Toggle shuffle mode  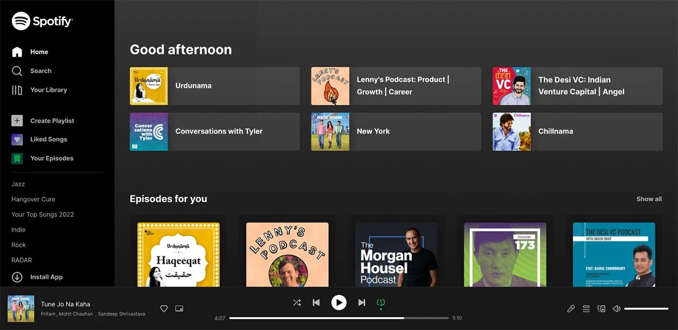click(x=297, y=302)
